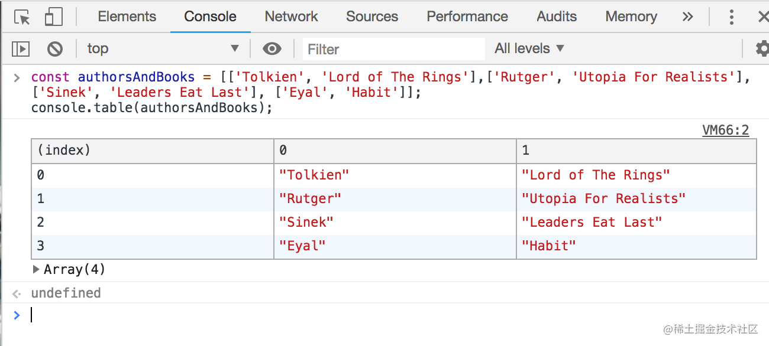Switch to the Elements tab
The image size is (769, 346).
click(x=127, y=17)
